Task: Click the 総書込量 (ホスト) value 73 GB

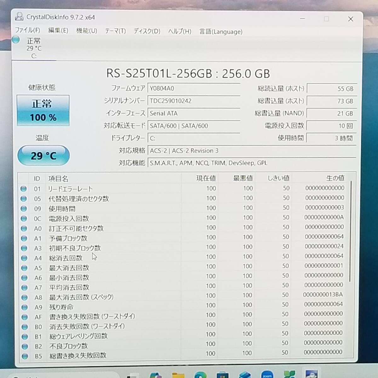Action: tap(332, 101)
